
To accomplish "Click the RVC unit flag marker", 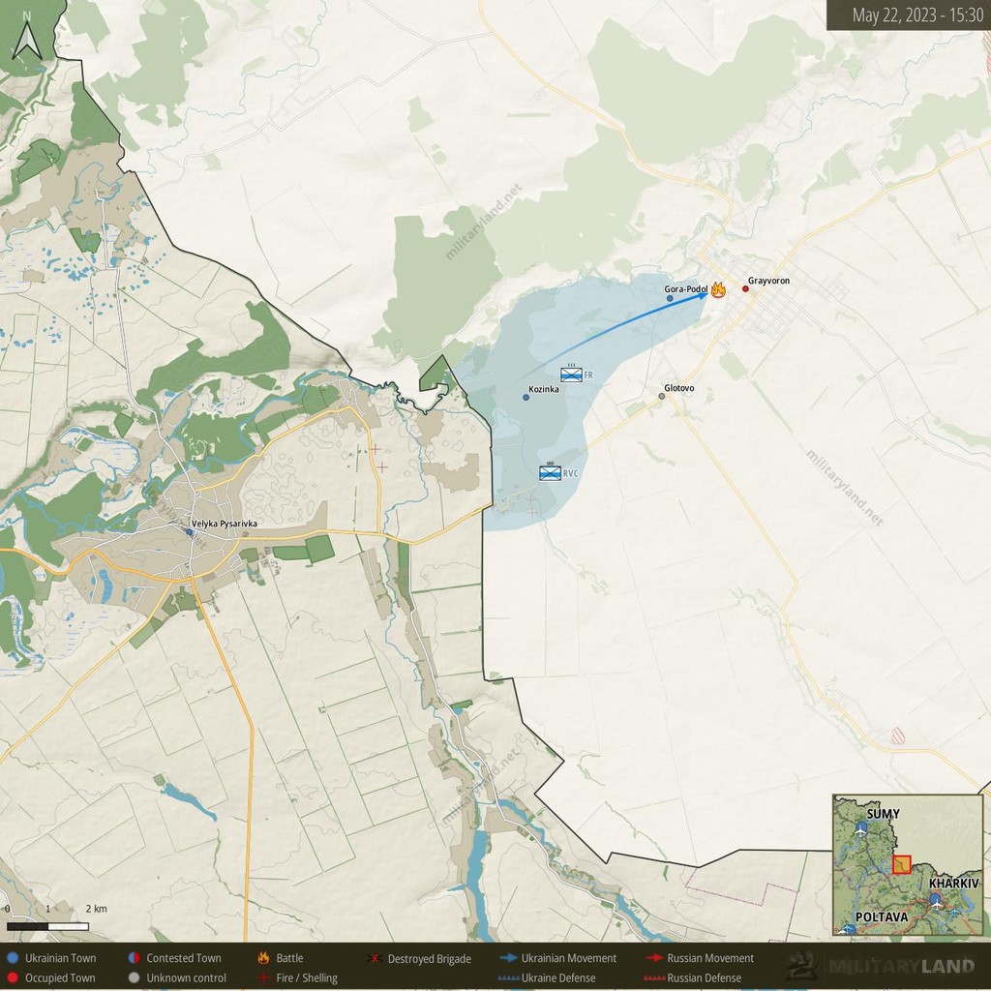I will pyautogui.click(x=550, y=471).
